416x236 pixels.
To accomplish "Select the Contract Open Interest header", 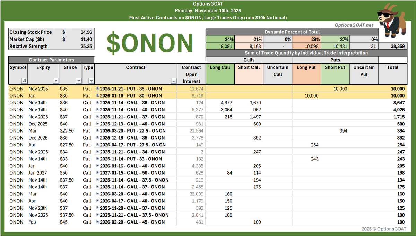I will pos(191,74).
